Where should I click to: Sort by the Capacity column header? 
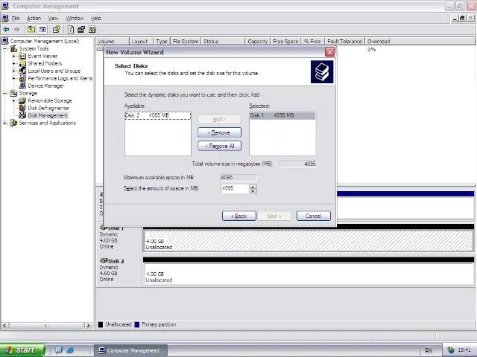(257, 42)
